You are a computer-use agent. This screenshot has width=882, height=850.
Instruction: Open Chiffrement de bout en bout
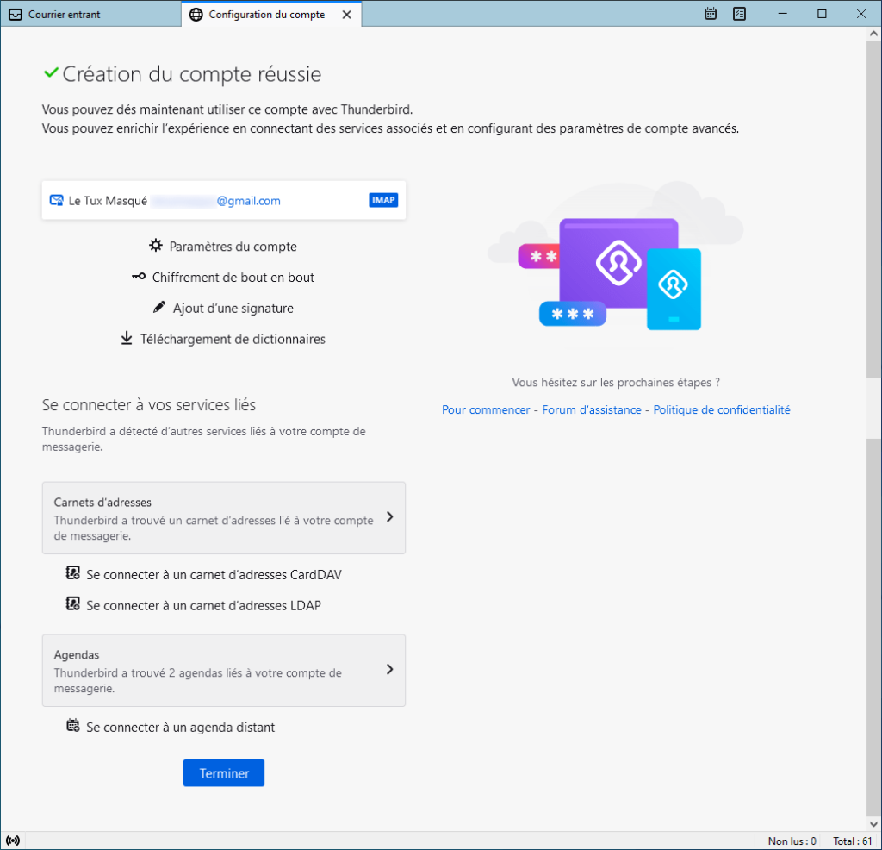click(233, 278)
